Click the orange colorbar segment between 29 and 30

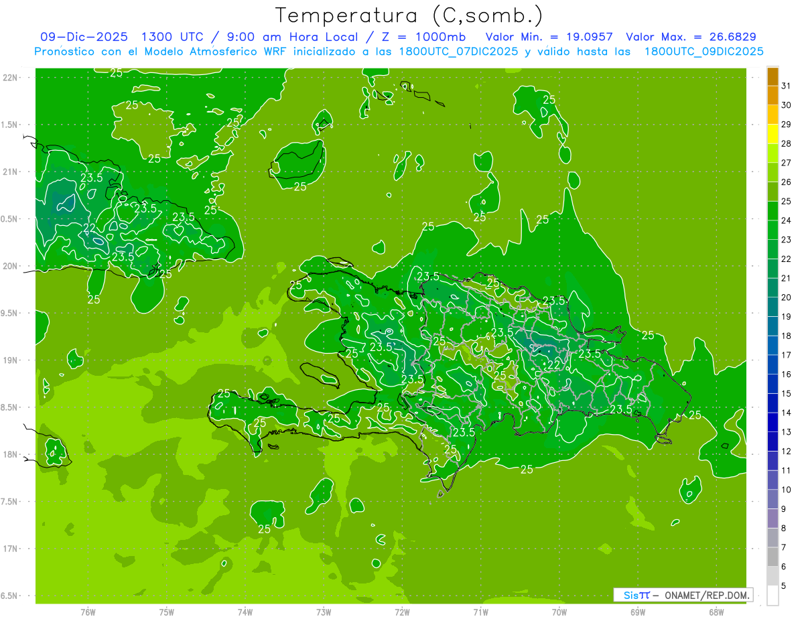coord(773,115)
